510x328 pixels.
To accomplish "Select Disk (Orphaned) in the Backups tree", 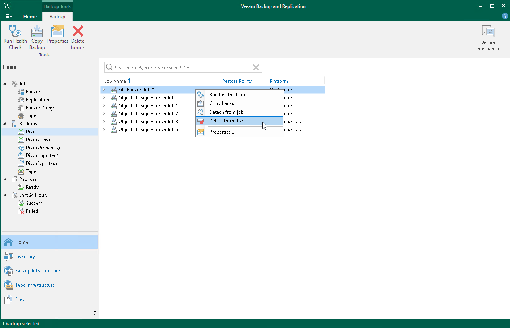I will (43, 147).
